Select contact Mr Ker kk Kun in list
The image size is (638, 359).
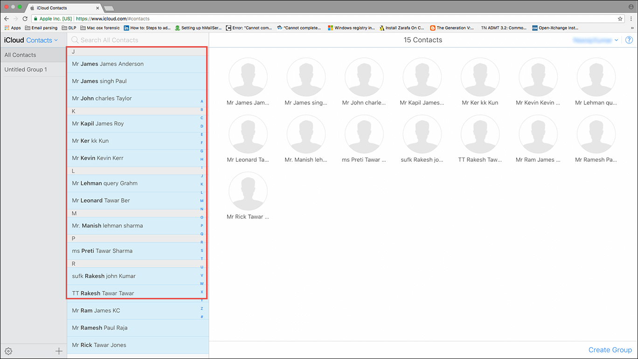pos(137,141)
